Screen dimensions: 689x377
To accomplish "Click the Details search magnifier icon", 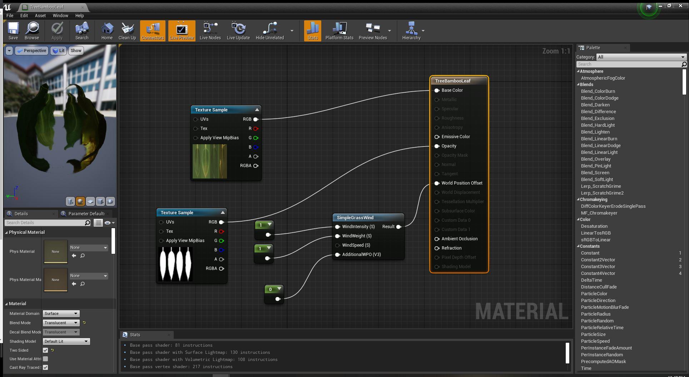I will 88,223.
